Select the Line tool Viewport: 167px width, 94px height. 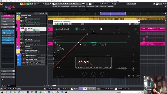pos(76,4)
